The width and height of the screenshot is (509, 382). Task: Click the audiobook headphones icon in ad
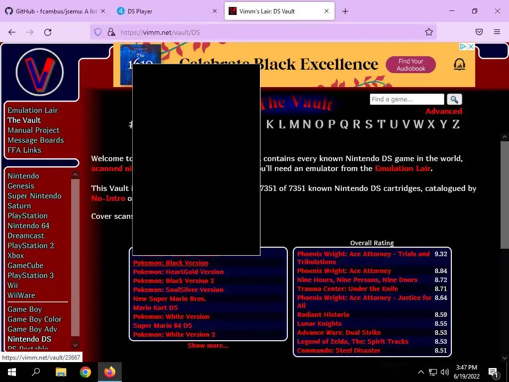(459, 65)
